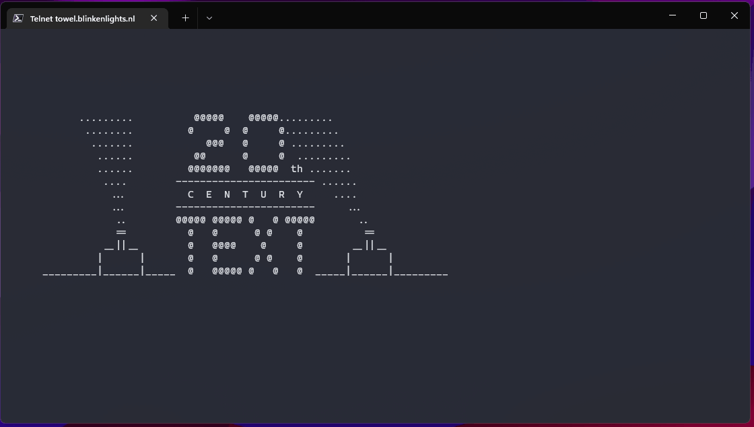Open a new terminal tab

185,17
